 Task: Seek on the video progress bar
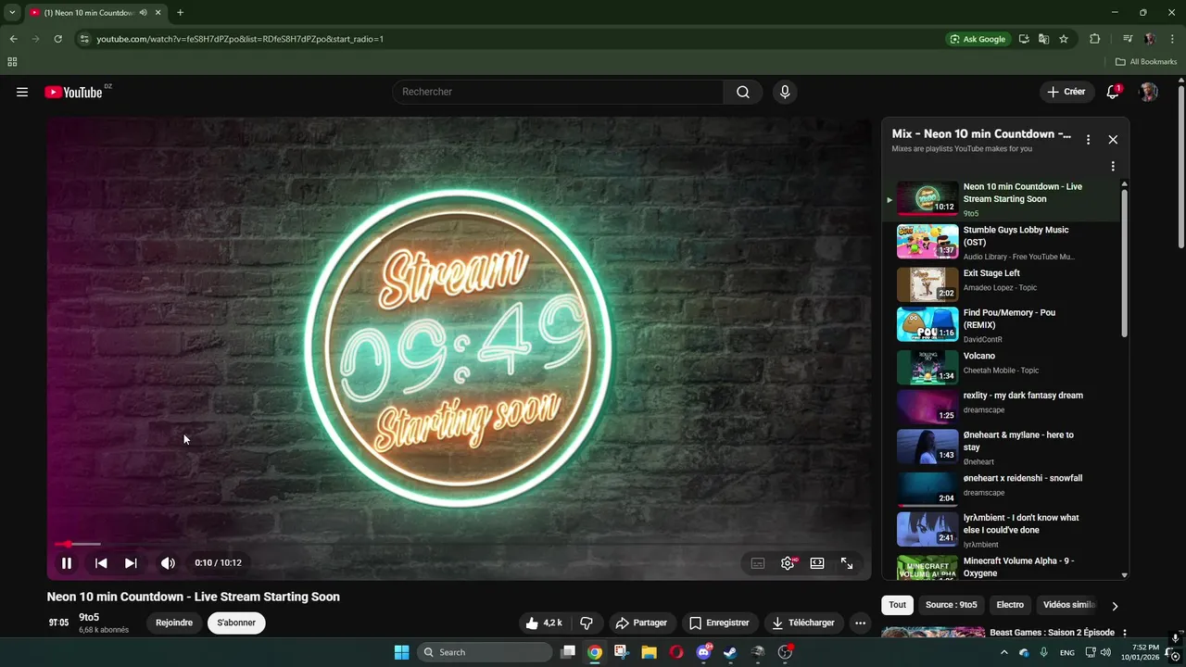459,544
